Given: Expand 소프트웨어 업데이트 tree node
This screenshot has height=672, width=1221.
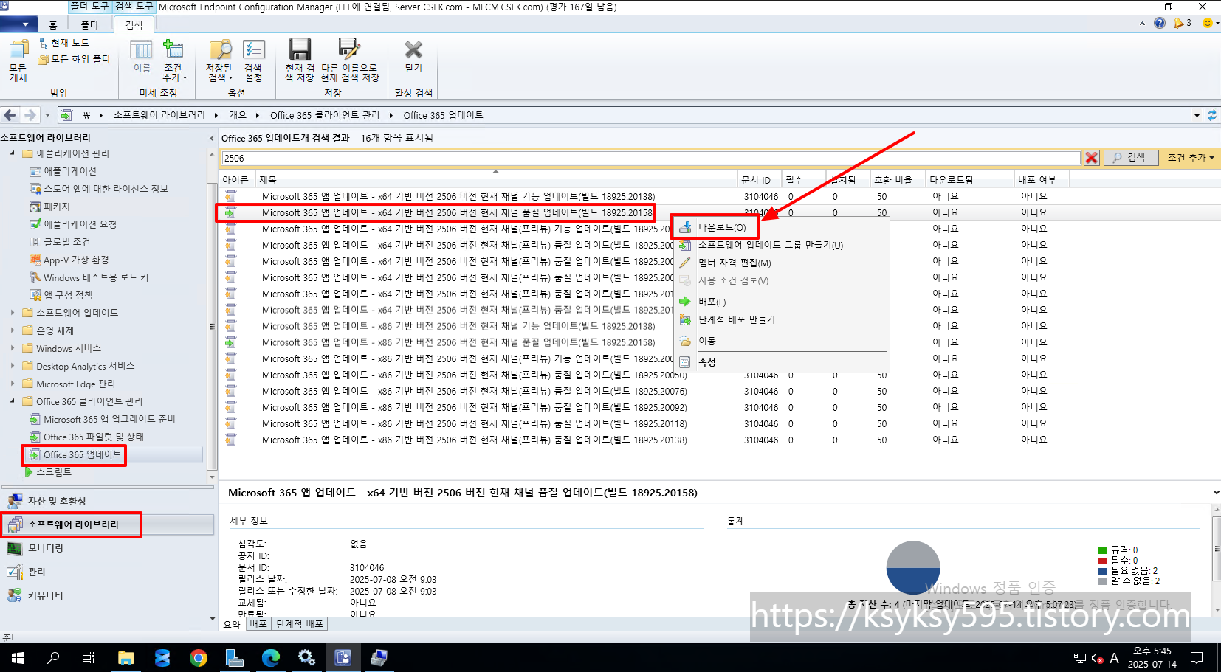Looking at the screenshot, I should click(x=13, y=313).
